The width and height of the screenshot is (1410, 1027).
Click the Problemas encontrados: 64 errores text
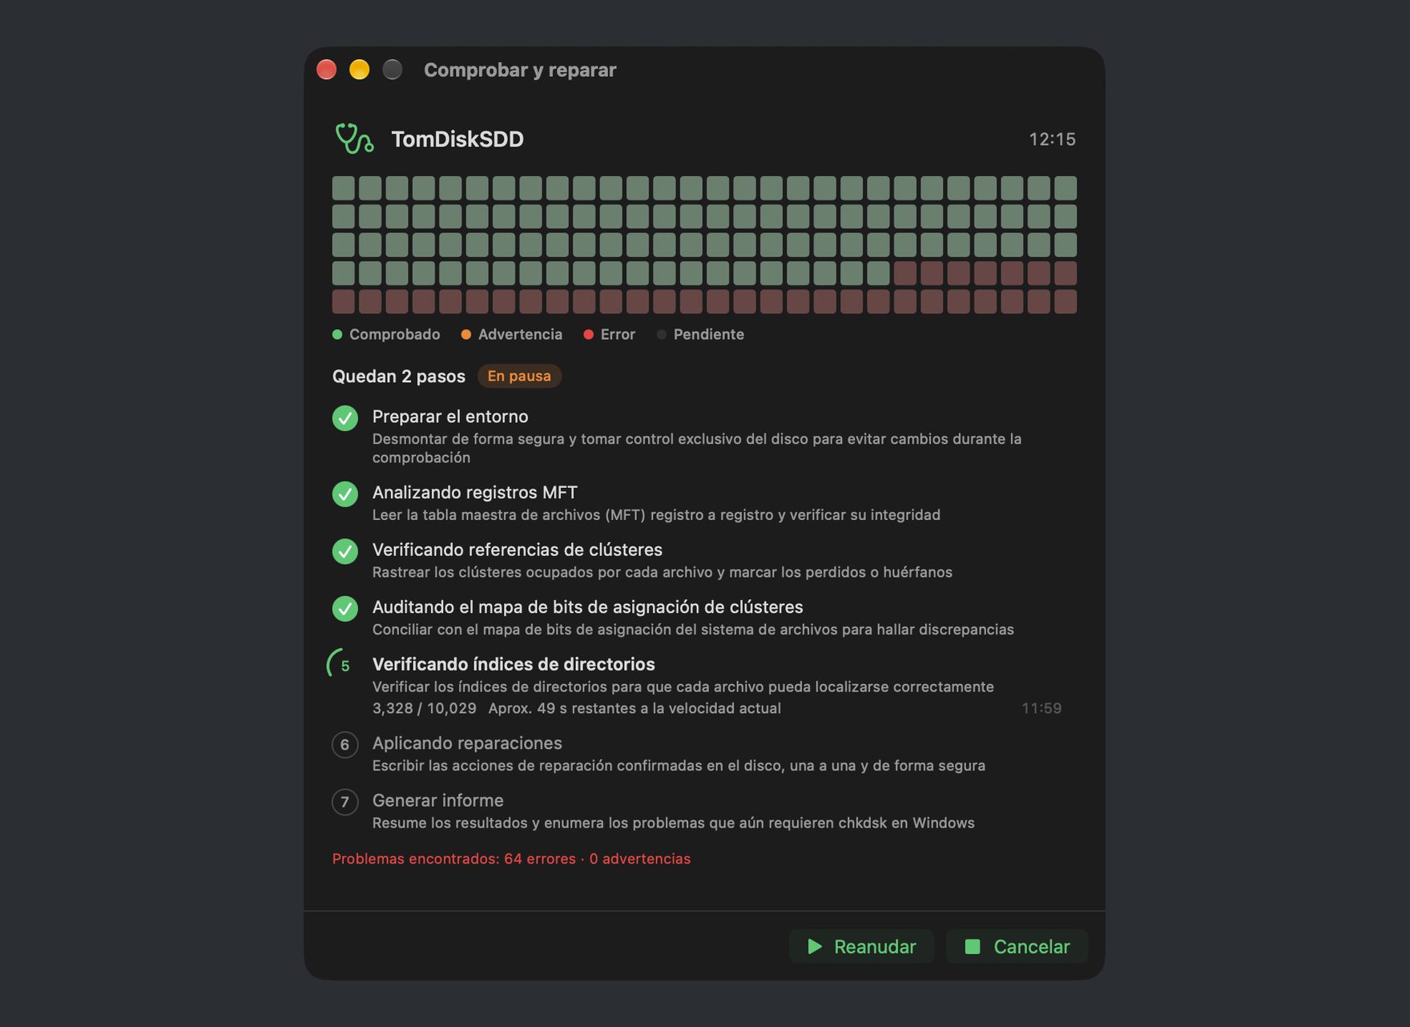click(x=454, y=859)
